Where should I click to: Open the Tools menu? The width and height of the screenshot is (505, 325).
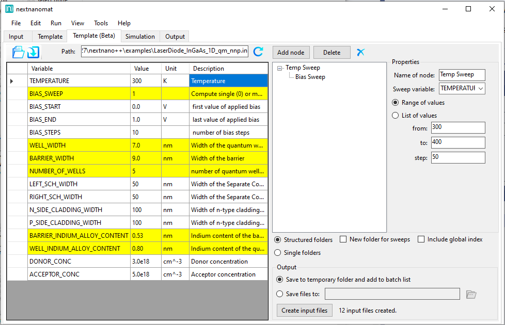[101, 23]
